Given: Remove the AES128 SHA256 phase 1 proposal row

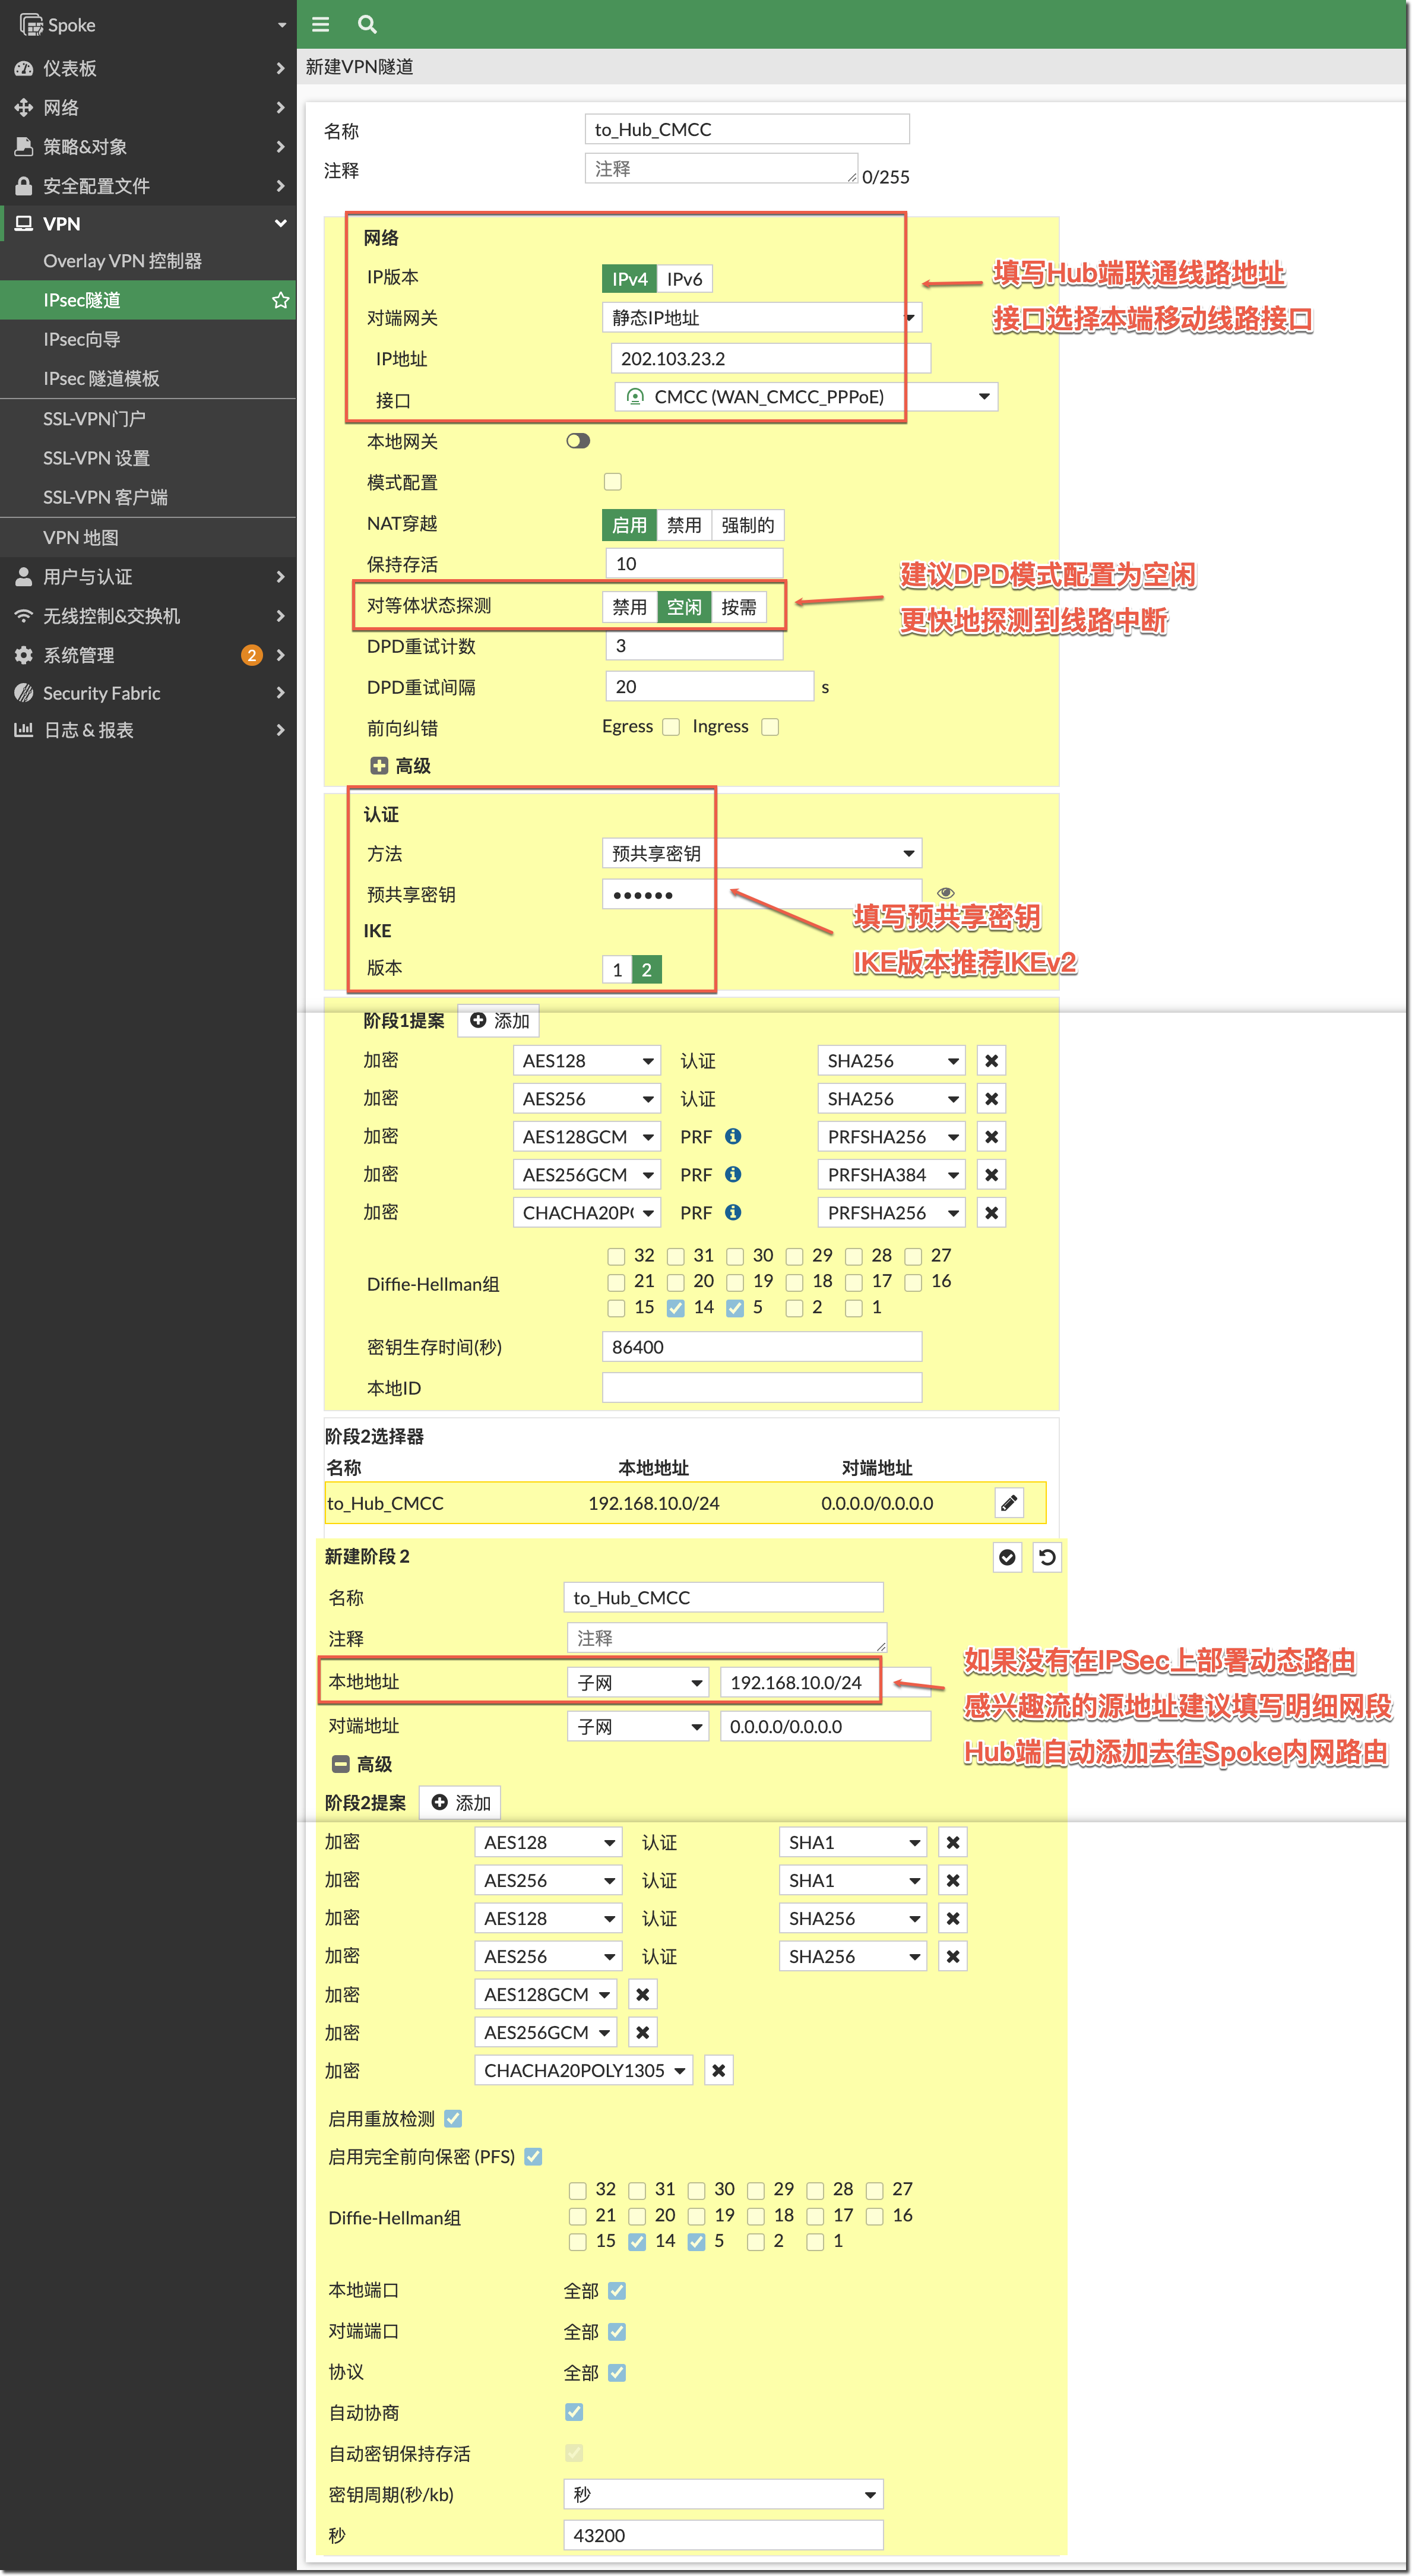Looking at the screenshot, I should pyautogui.click(x=991, y=1061).
